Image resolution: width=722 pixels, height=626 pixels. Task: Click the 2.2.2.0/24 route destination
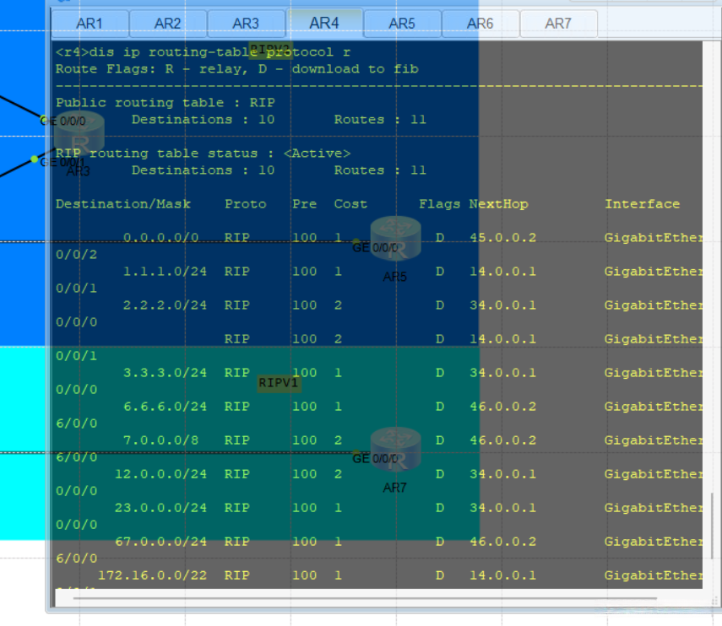(x=165, y=305)
